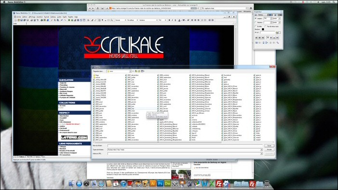338x190 pixels.
Task: Launch Dreamweaver from the dock
Action: [168, 184]
